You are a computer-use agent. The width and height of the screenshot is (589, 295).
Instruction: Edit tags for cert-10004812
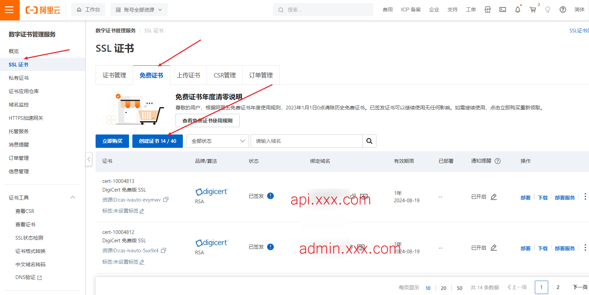(142, 262)
